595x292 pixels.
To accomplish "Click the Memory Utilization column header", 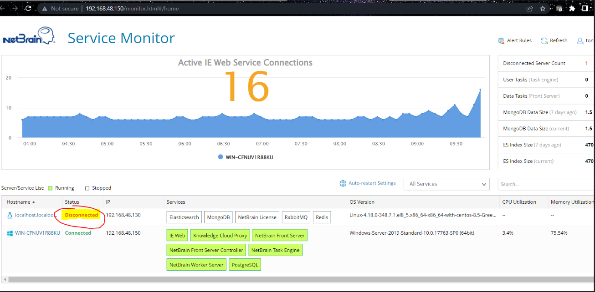I will [572, 202].
